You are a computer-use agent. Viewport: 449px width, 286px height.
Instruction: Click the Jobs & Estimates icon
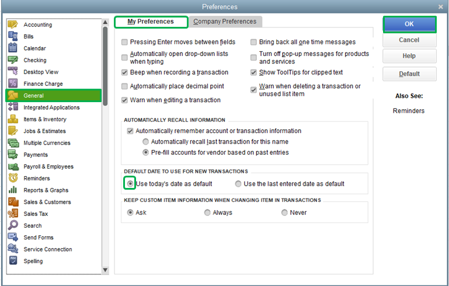(x=13, y=131)
